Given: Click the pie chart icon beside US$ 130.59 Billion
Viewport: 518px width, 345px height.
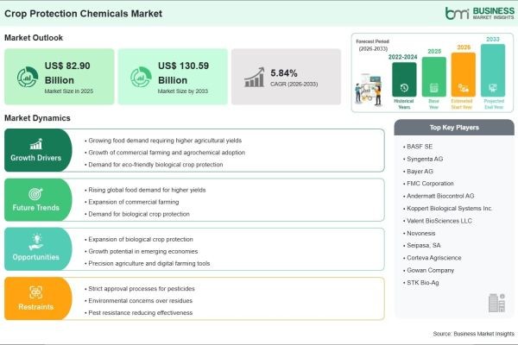Looking at the screenshot, I should coord(141,77).
